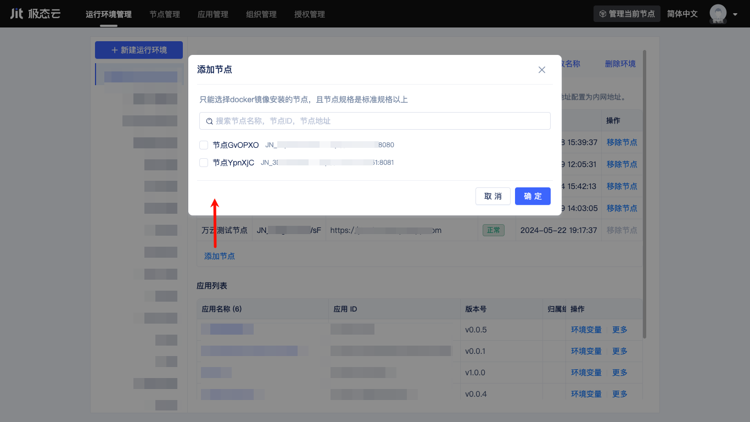Click the 万云测试节点 cell
Image resolution: width=750 pixels, height=422 pixels.
(x=225, y=230)
